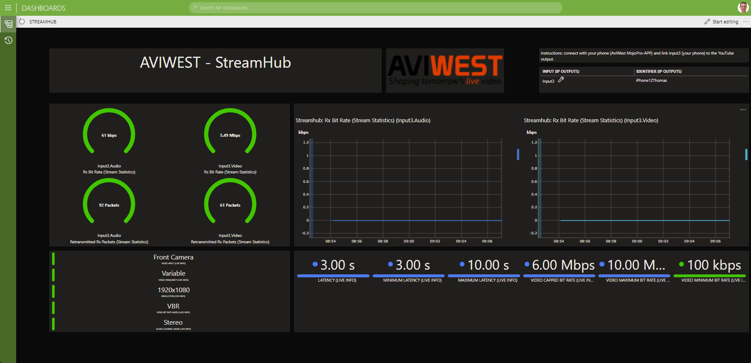Click the 10.00 s Maximum Latency value
751x363 pixels.
coord(488,265)
